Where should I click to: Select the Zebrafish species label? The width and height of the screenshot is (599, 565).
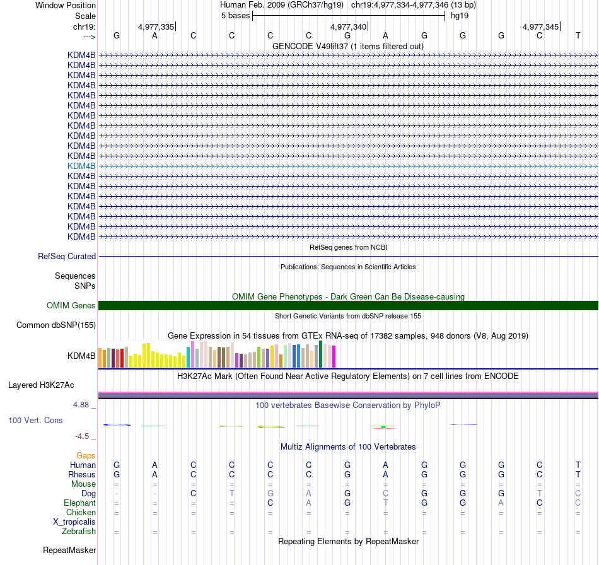click(79, 532)
